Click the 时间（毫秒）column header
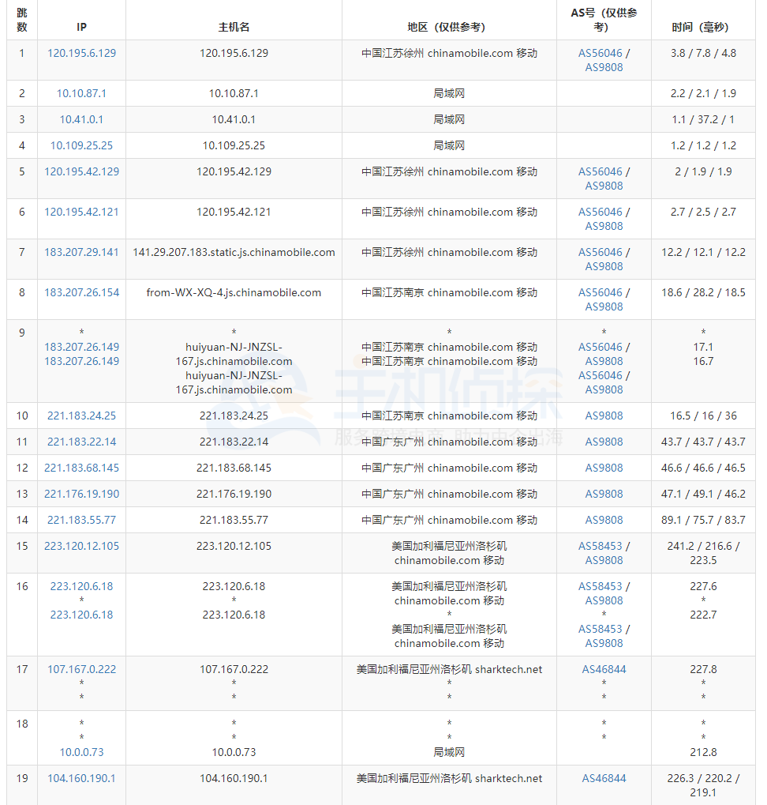 click(702, 25)
